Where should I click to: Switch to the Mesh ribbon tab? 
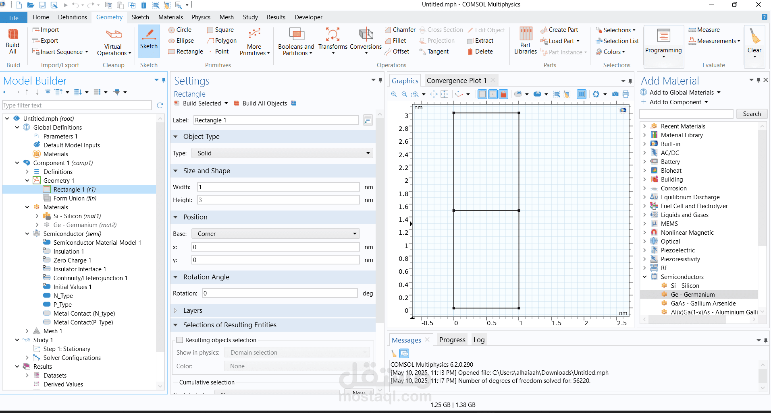click(x=227, y=17)
